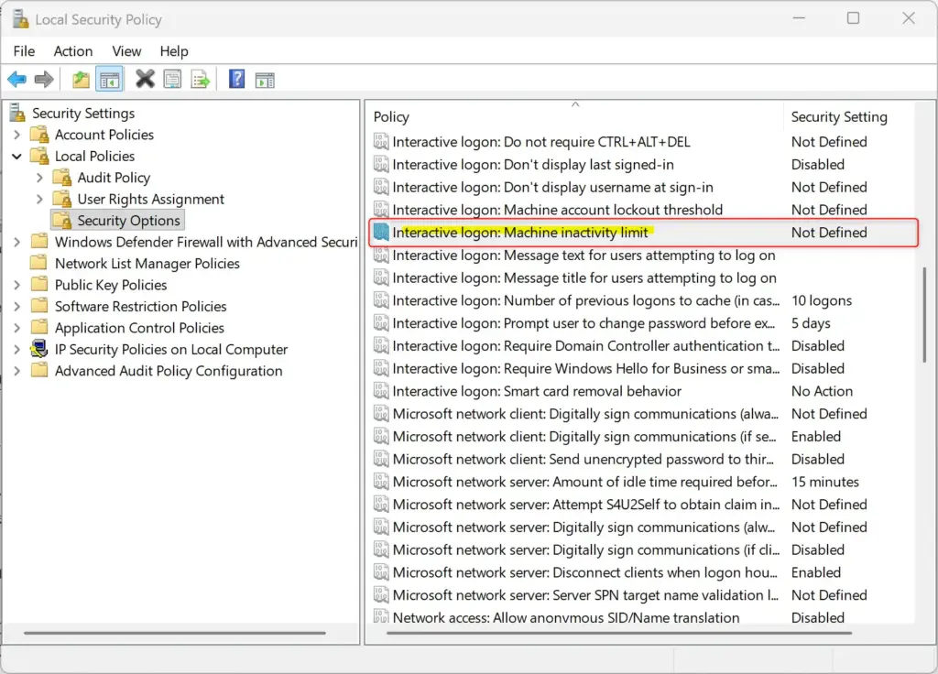Click the 10 logons setting value

point(822,300)
